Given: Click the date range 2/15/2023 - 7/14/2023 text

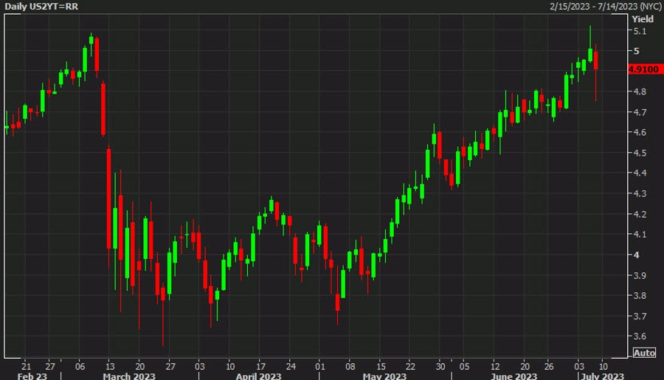Looking at the screenshot, I should pyautogui.click(x=606, y=7).
